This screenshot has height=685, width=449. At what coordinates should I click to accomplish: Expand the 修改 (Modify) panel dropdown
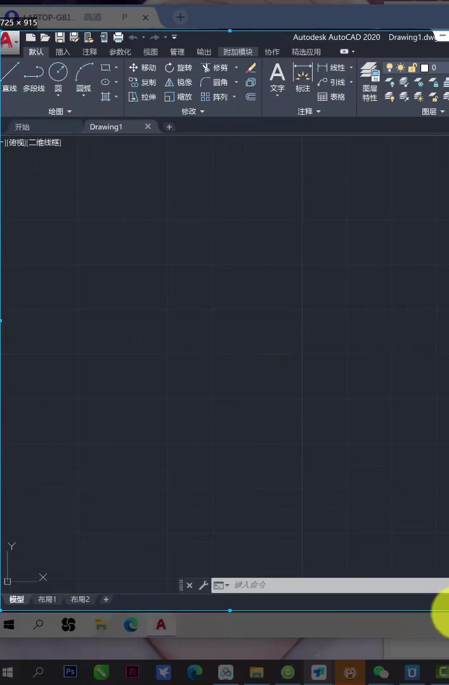point(193,112)
